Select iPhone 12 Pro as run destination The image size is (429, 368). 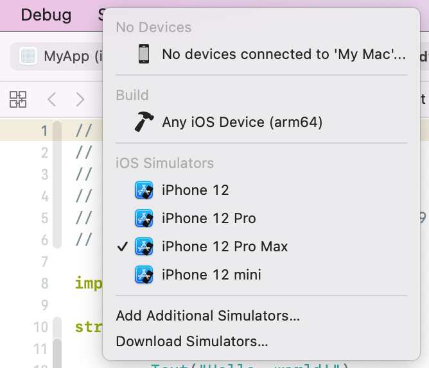point(209,218)
